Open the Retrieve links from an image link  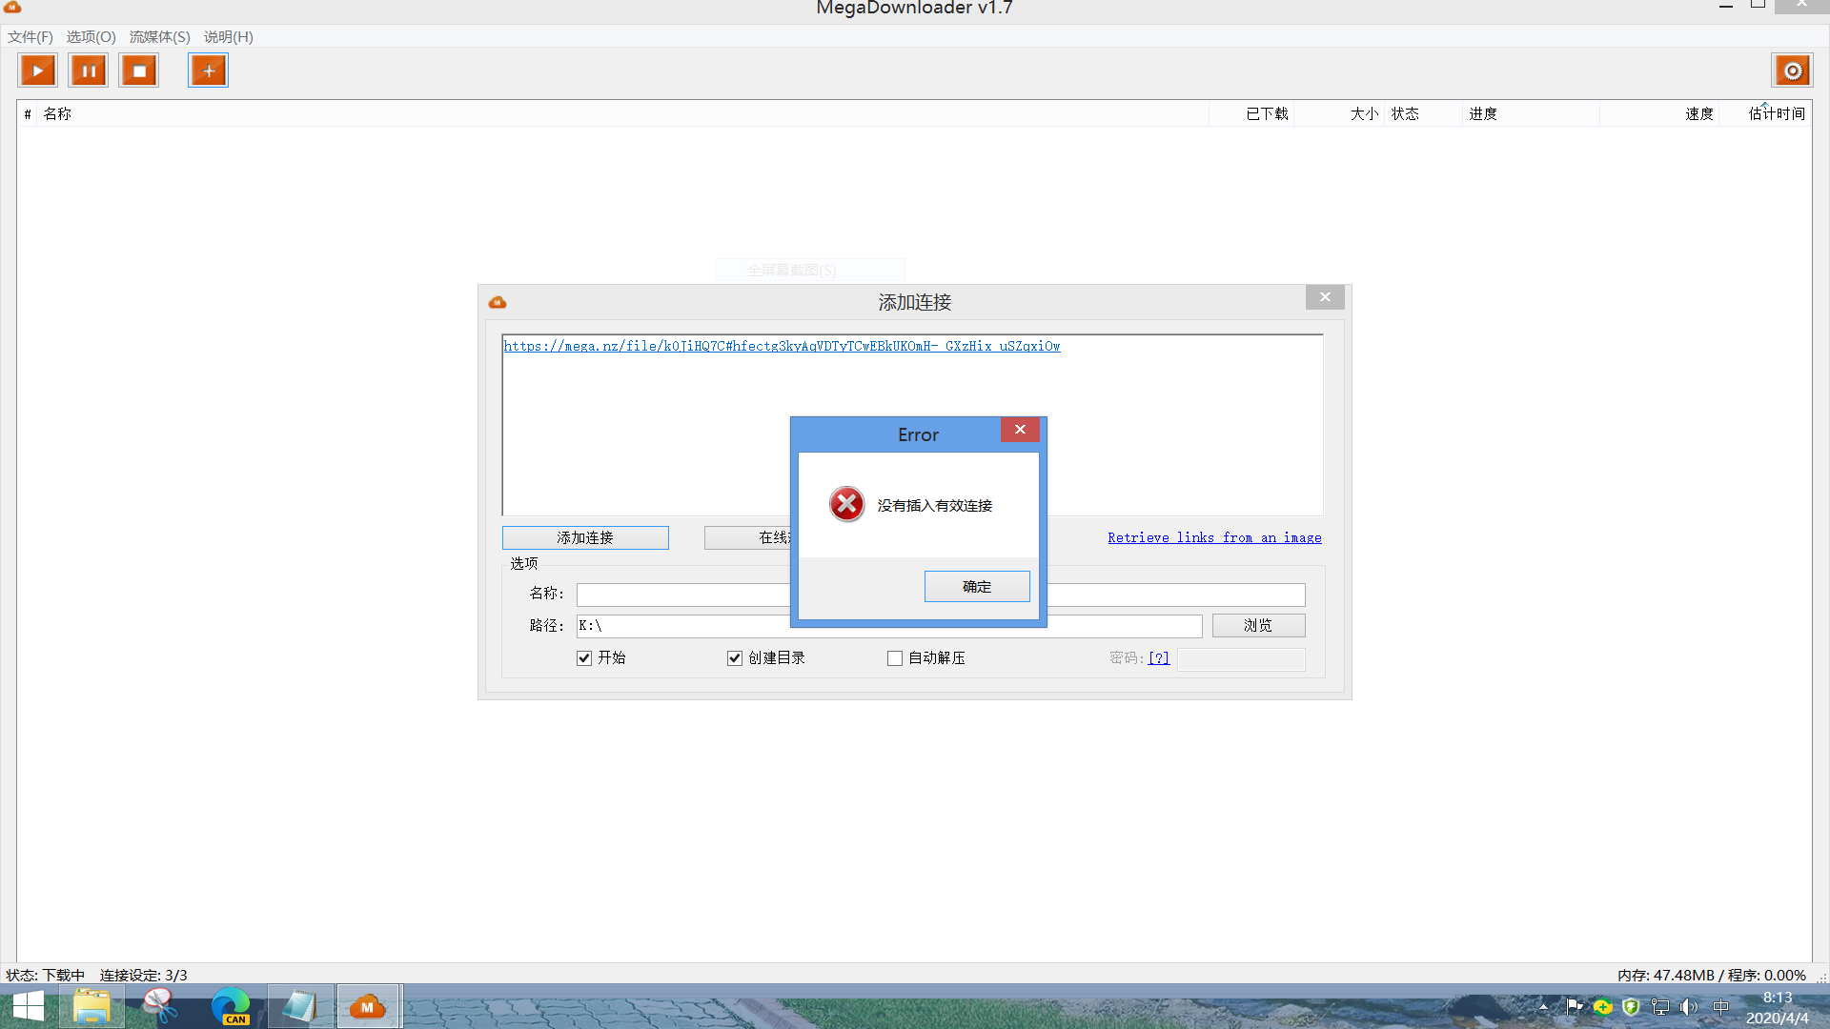(1214, 537)
